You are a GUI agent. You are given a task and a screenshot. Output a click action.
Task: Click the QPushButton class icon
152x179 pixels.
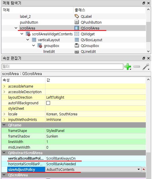[x=76, y=22]
